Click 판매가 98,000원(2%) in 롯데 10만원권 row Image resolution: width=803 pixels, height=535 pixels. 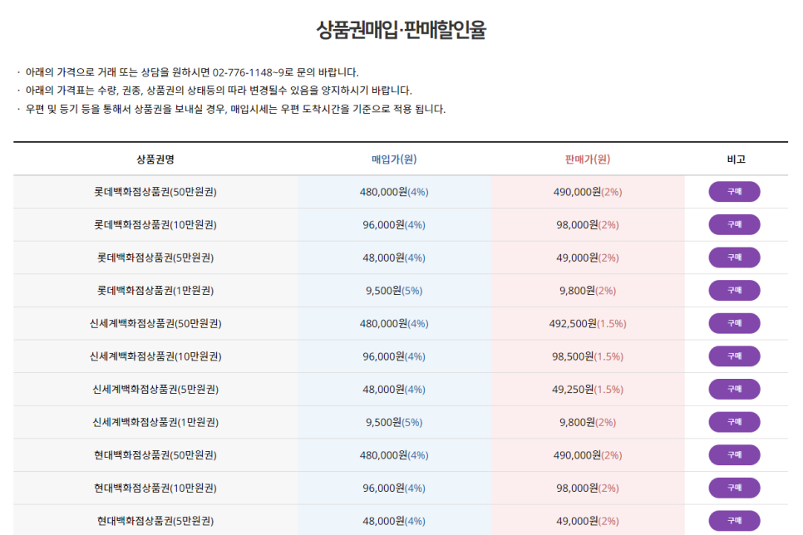[x=588, y=225]
